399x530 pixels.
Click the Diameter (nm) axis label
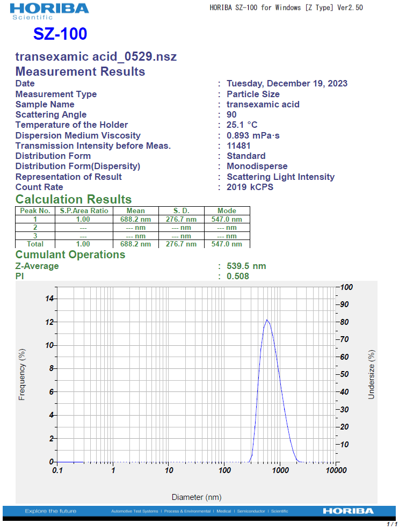[197, 497]
